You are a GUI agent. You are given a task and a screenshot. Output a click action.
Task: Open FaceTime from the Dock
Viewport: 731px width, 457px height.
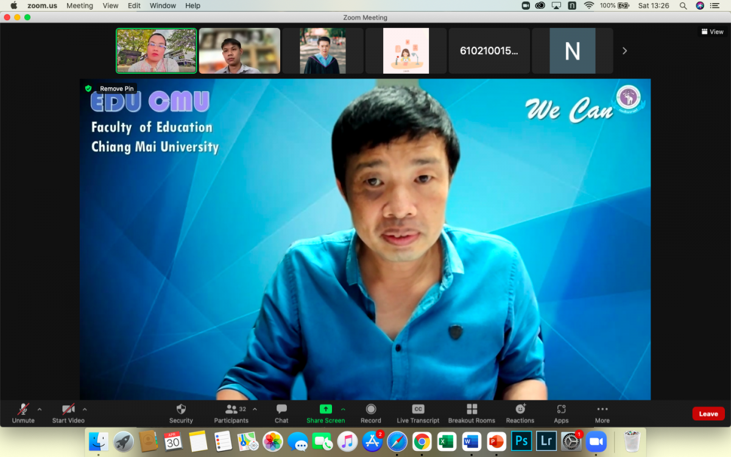pyautogui.click(x=322, y=441)
